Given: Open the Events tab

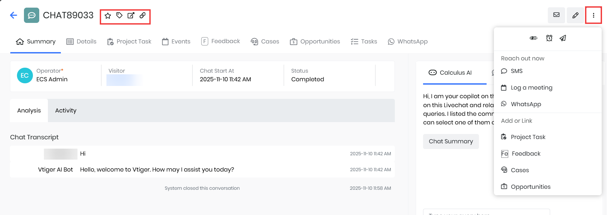Looking at the screenshot, I should (176, 41).
